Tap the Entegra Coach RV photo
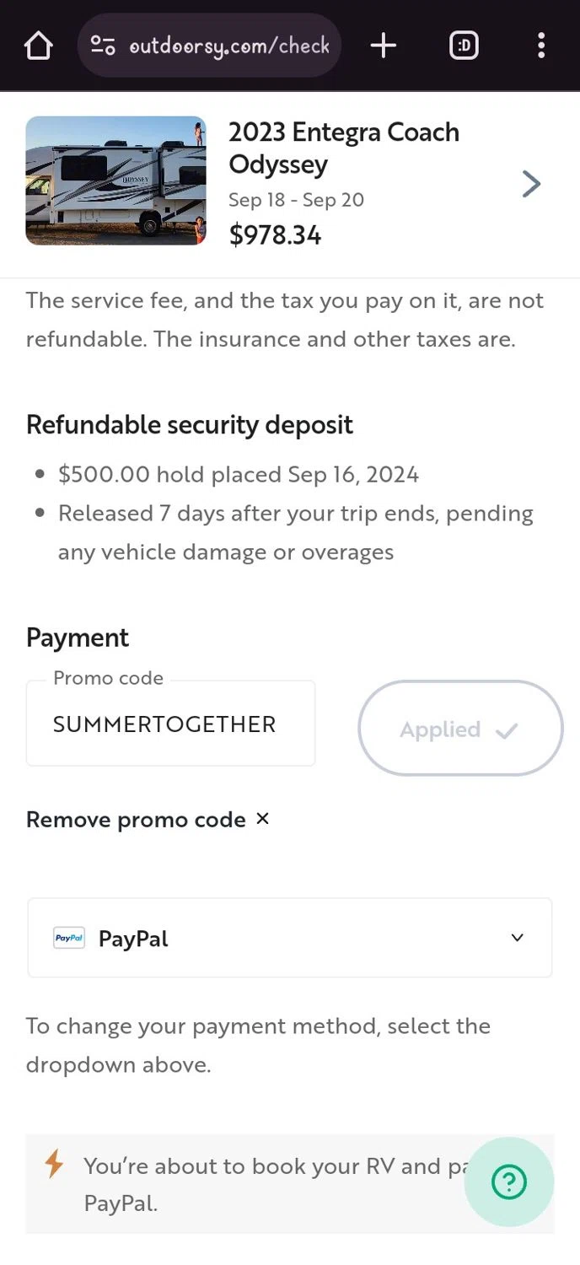Image resolution: width=580 pixels, height=1265 pixels. (116, 180)
